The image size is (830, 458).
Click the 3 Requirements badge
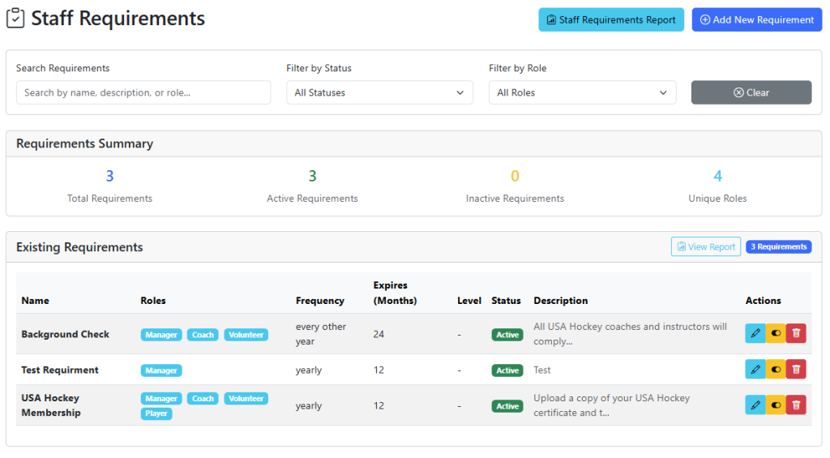[779, 246]
